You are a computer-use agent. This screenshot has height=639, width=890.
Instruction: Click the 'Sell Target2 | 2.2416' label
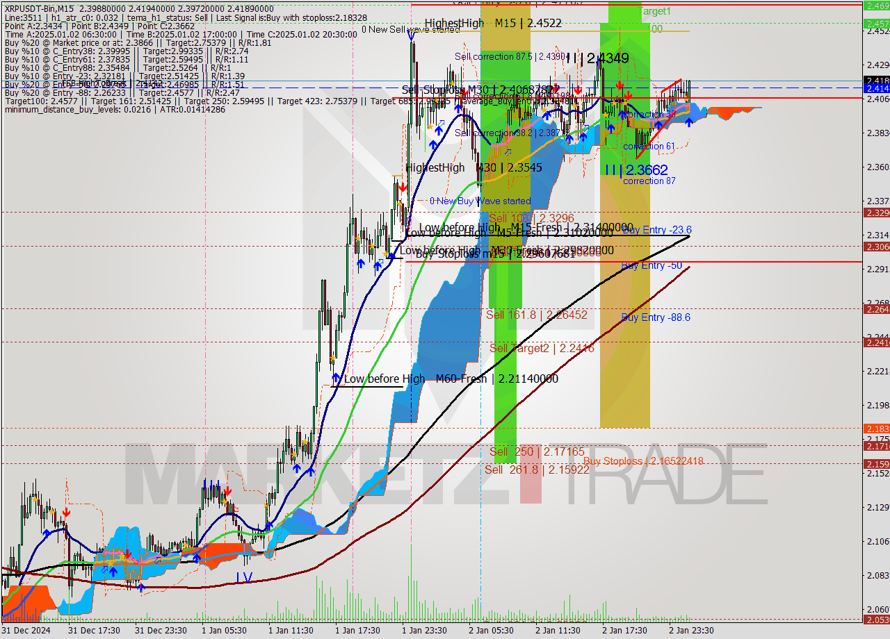[x=542, y=348]
